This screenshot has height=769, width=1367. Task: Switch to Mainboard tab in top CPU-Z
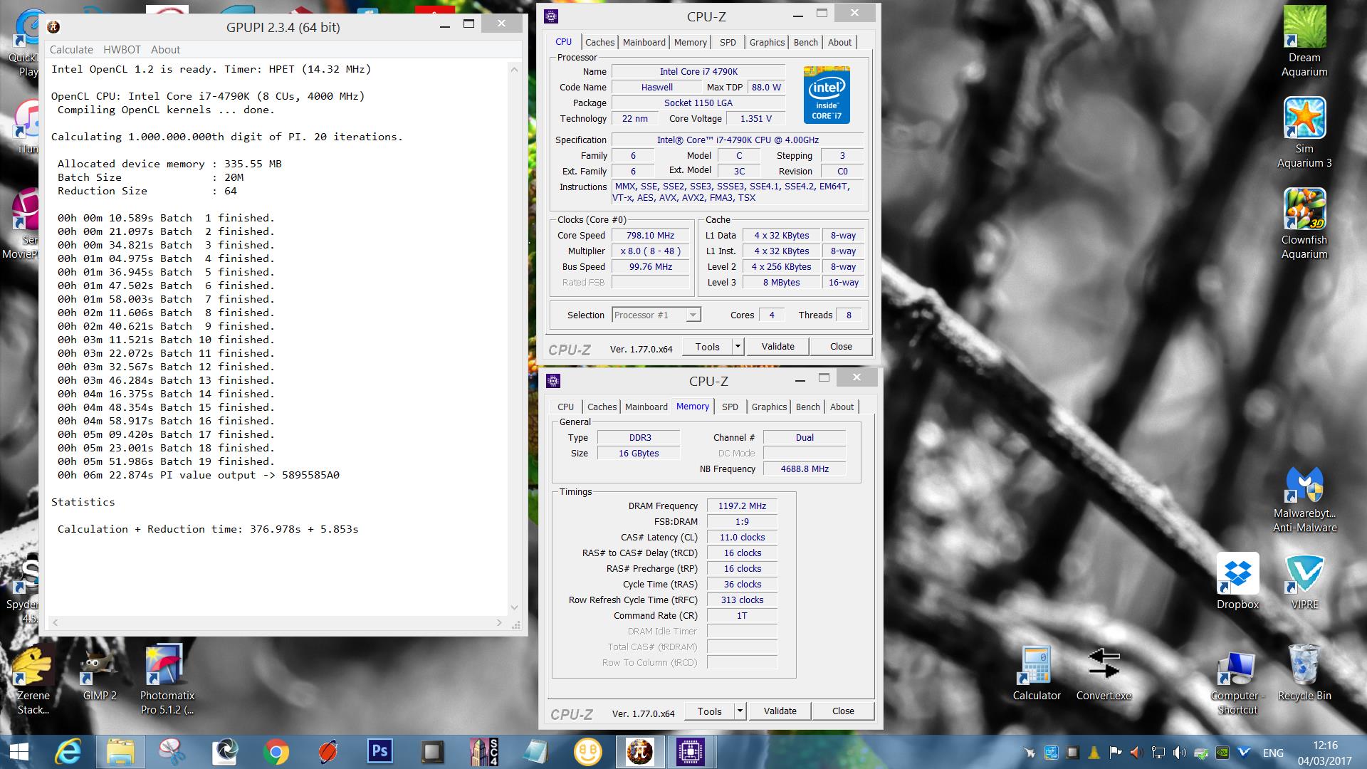(644, 42)
